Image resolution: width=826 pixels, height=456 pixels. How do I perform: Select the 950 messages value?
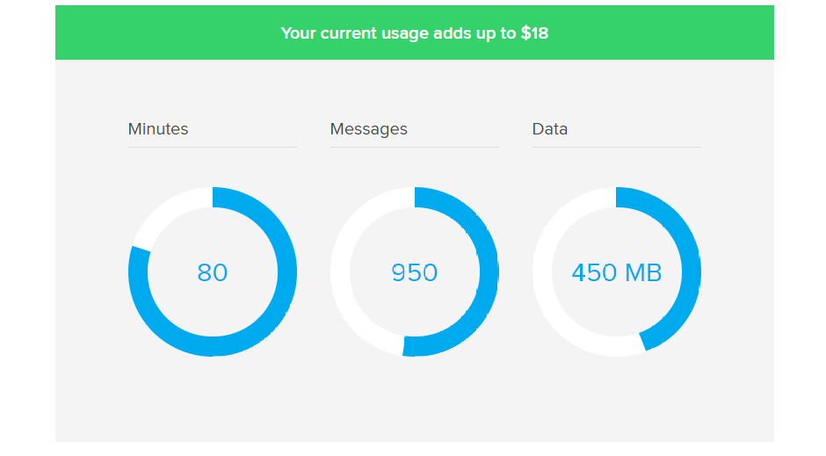(x=415, y=272)
